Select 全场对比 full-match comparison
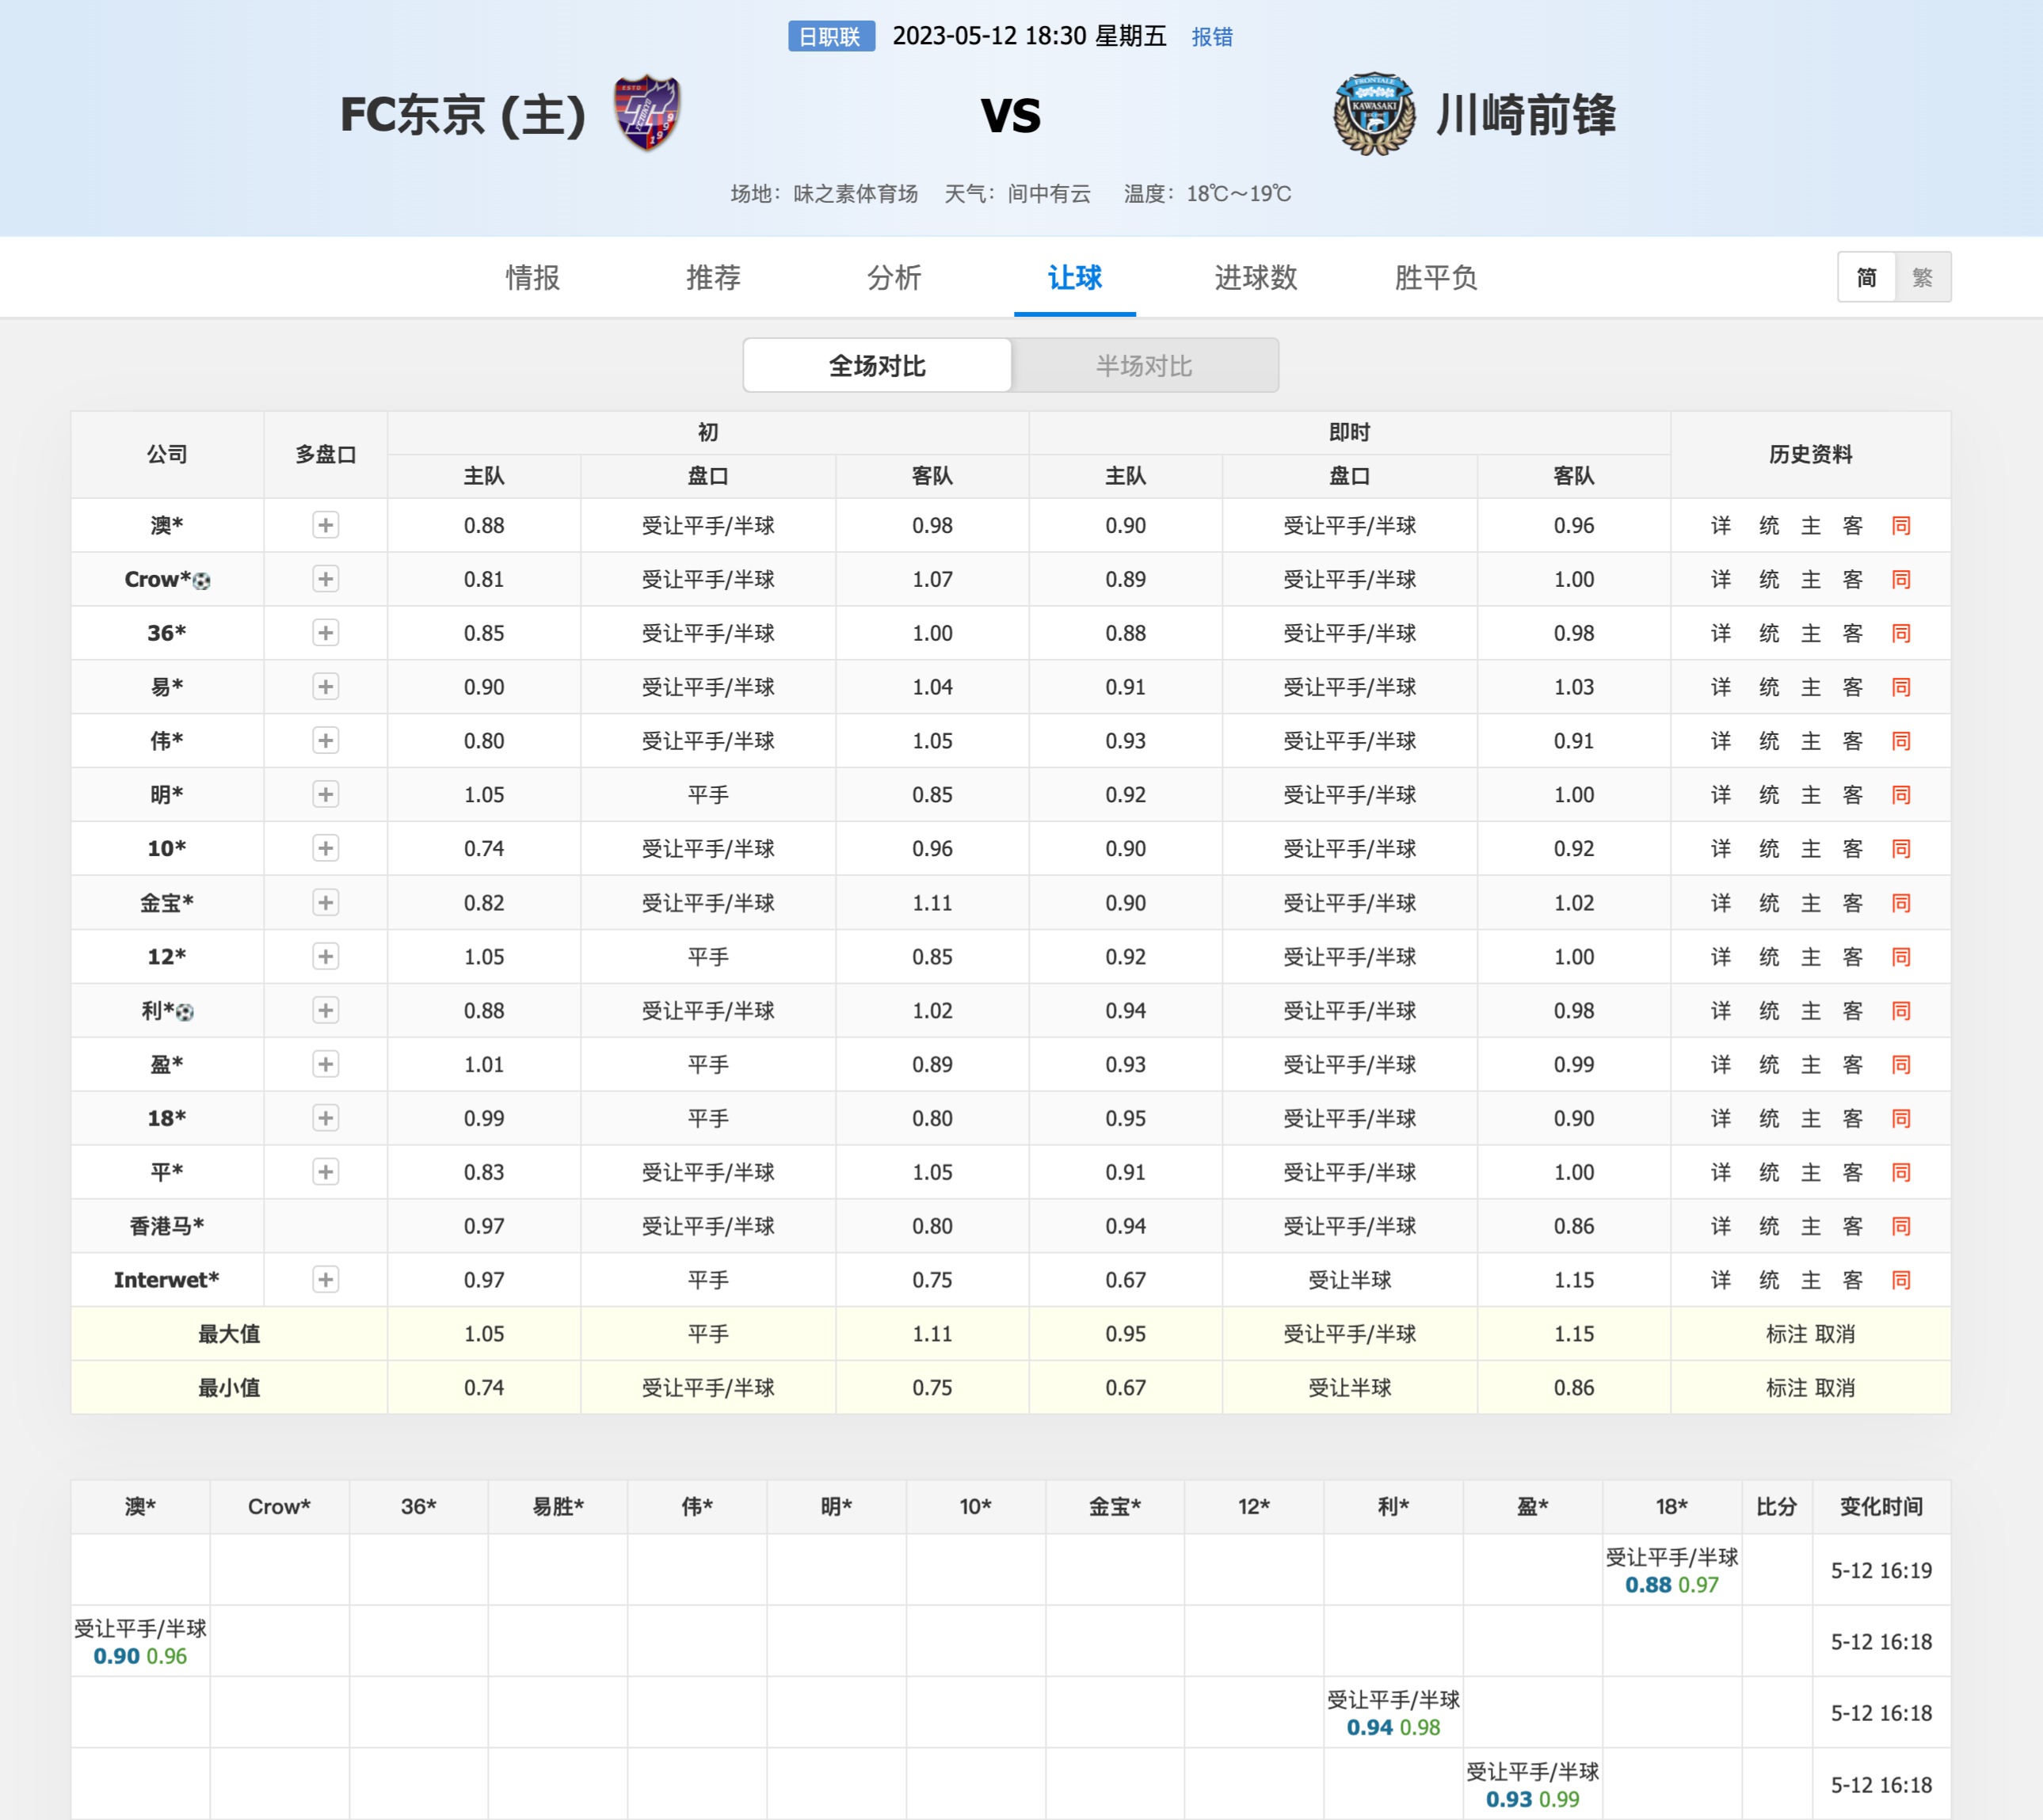The width and height of the screenshot is (2043, 1820). [x=877, y=366]
